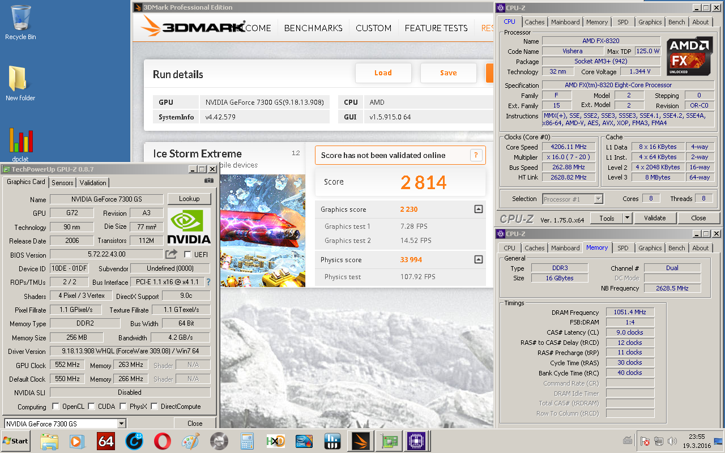
Task: Collapse the Physics score section
Action: (x=479, y=260)
